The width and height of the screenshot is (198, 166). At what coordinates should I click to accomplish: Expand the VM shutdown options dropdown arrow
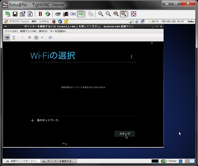[x=42, y=37]
